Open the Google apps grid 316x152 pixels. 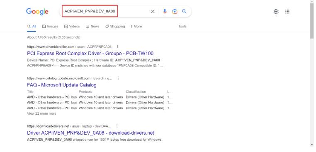[x=287, y=12]
